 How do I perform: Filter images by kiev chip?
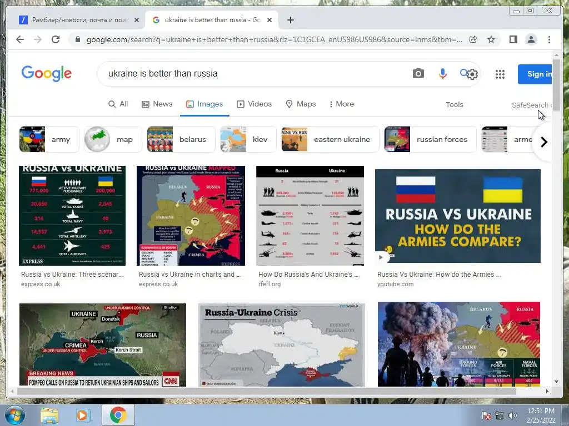pyautogui.click(x=248, y=139)
